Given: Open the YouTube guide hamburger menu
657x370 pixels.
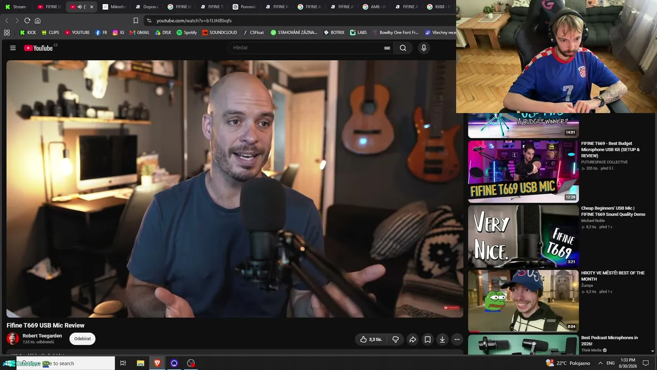Looking at the screenshot, I should (x=13, y=48).
